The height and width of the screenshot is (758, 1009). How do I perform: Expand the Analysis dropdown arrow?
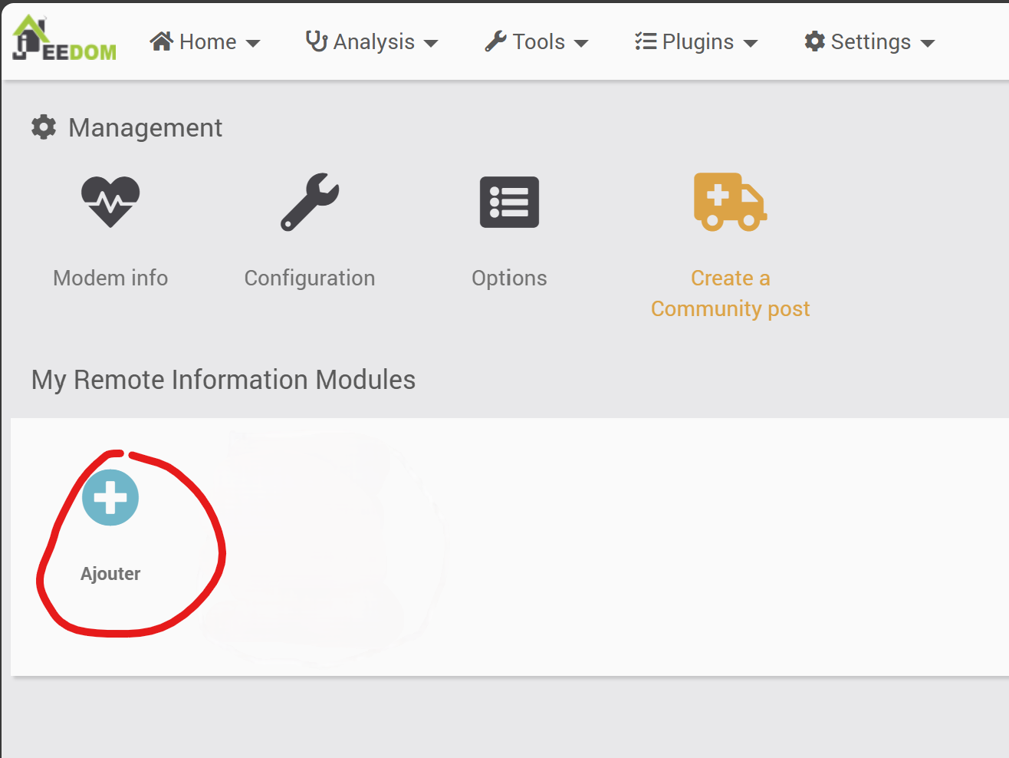point(431,44)
